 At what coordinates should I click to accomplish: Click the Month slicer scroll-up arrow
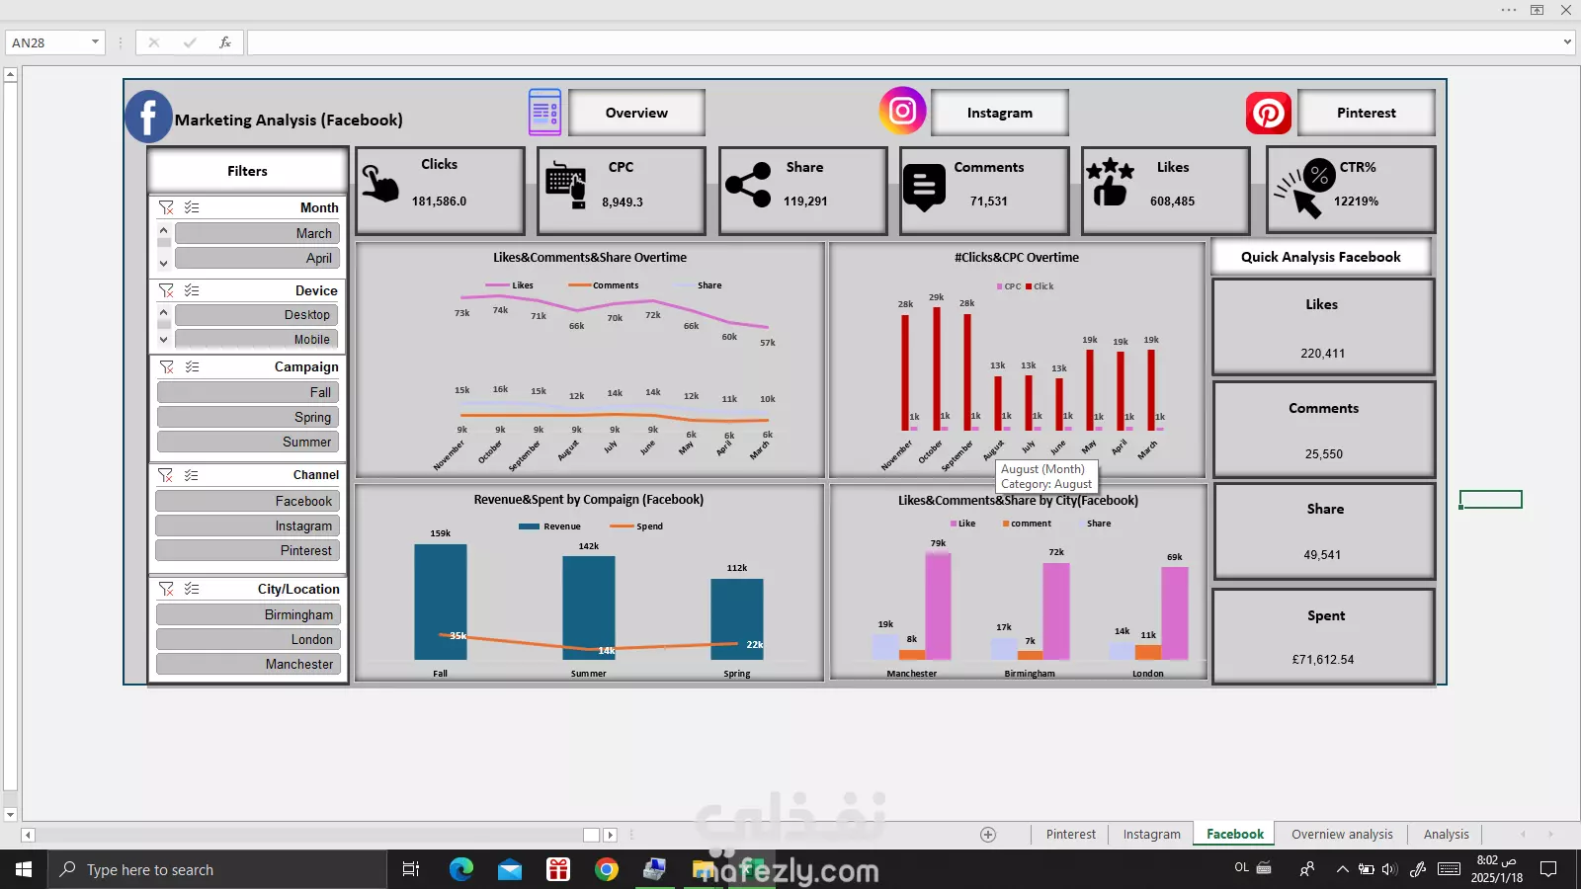pyautogui.click(x=164, y=230)
